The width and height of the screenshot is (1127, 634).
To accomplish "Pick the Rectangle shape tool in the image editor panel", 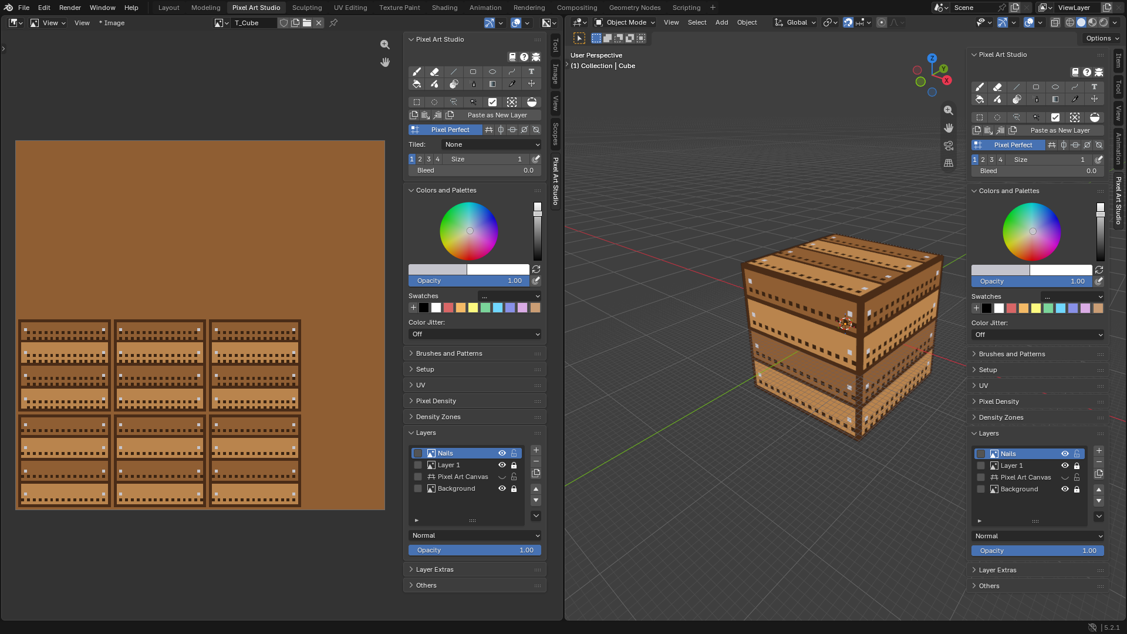I will (x=473, y=72).
